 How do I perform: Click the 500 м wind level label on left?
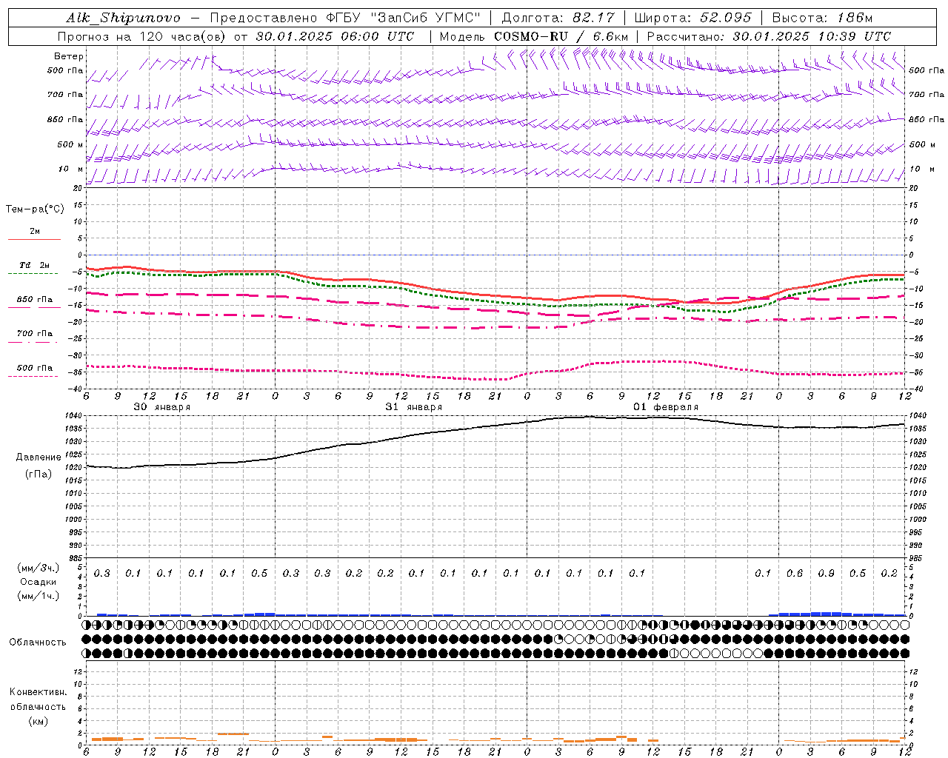[70, 144]
